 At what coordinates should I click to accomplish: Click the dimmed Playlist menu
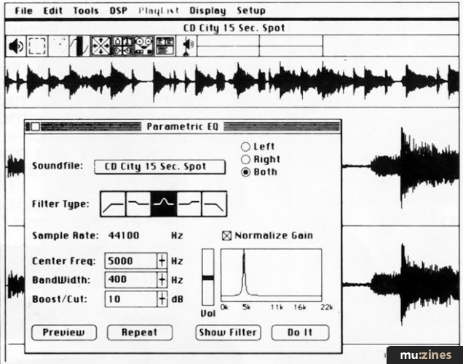[159, 11]
